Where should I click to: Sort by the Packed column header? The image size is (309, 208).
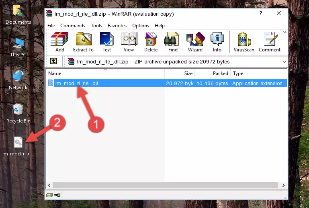213,73
